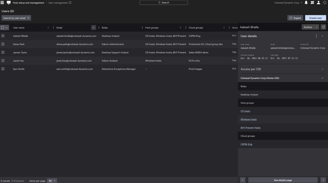This screenshot has width=328, height=183.
Task: Sort by Email column ascending arrow
Action: (94, 27)
